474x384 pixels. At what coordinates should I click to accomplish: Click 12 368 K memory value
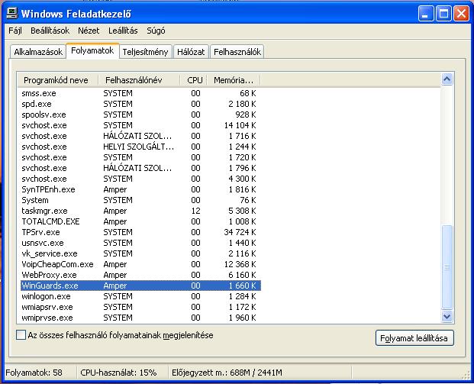coord(240,264)
